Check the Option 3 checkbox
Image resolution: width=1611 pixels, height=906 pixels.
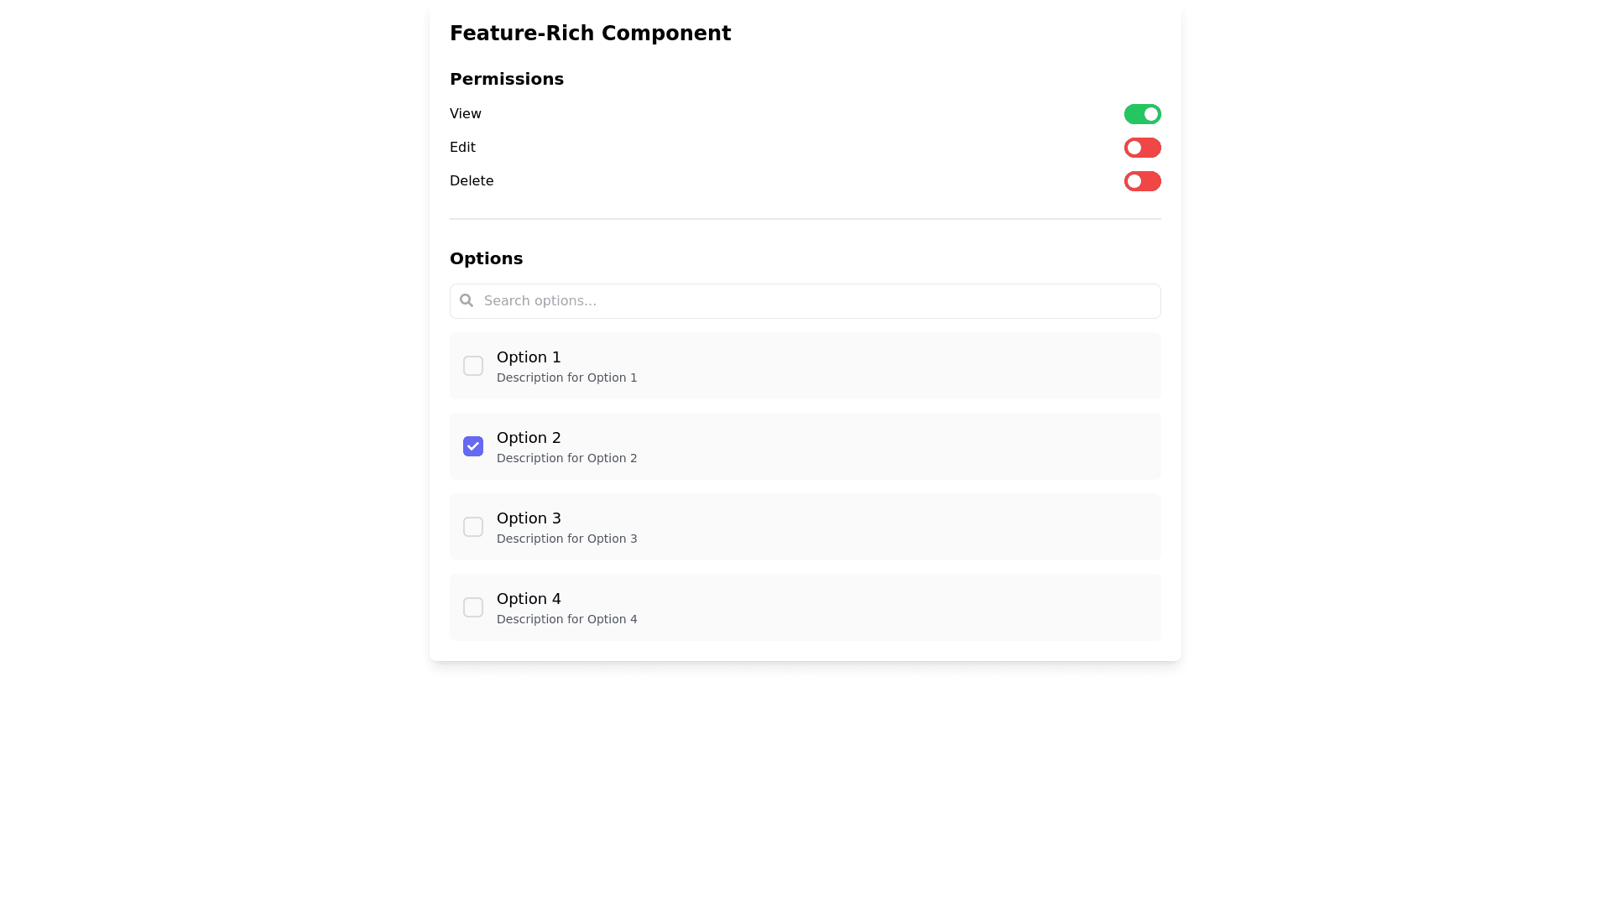coord(473,527)
